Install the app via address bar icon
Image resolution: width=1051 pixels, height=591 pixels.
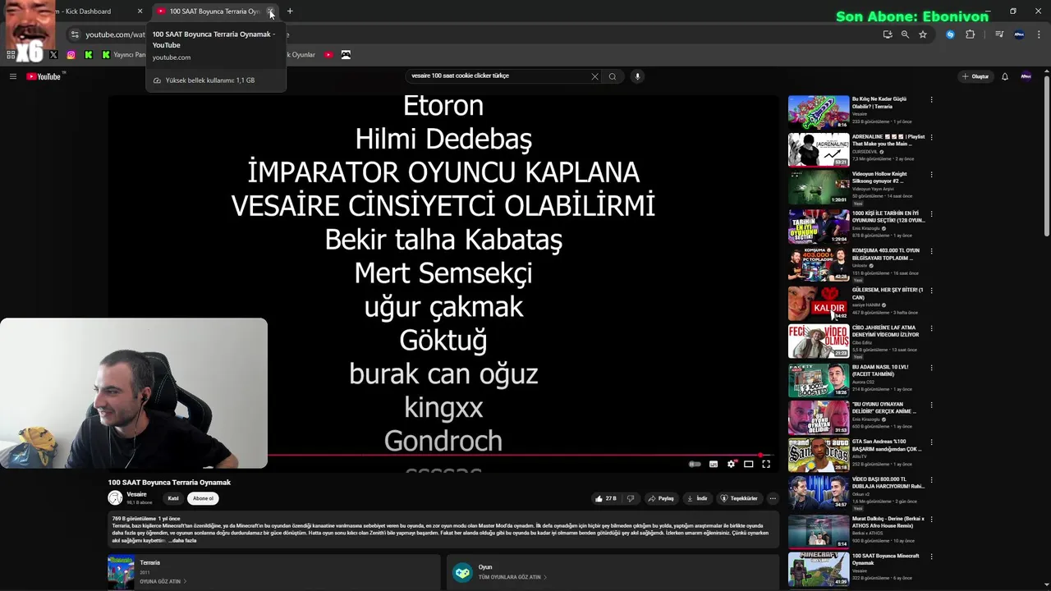coord(888,34)
